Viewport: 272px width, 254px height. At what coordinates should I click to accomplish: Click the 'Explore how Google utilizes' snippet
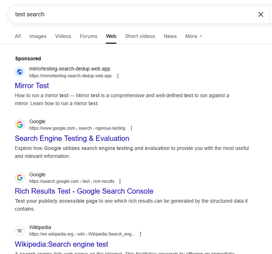131,152
